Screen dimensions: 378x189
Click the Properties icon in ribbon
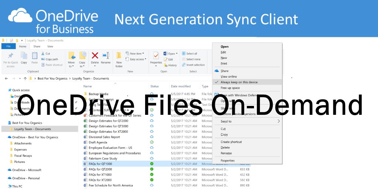click(156, 56)
